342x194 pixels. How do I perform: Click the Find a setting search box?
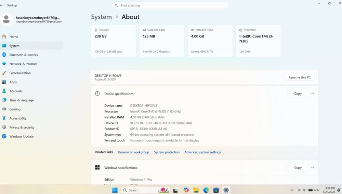170,5
